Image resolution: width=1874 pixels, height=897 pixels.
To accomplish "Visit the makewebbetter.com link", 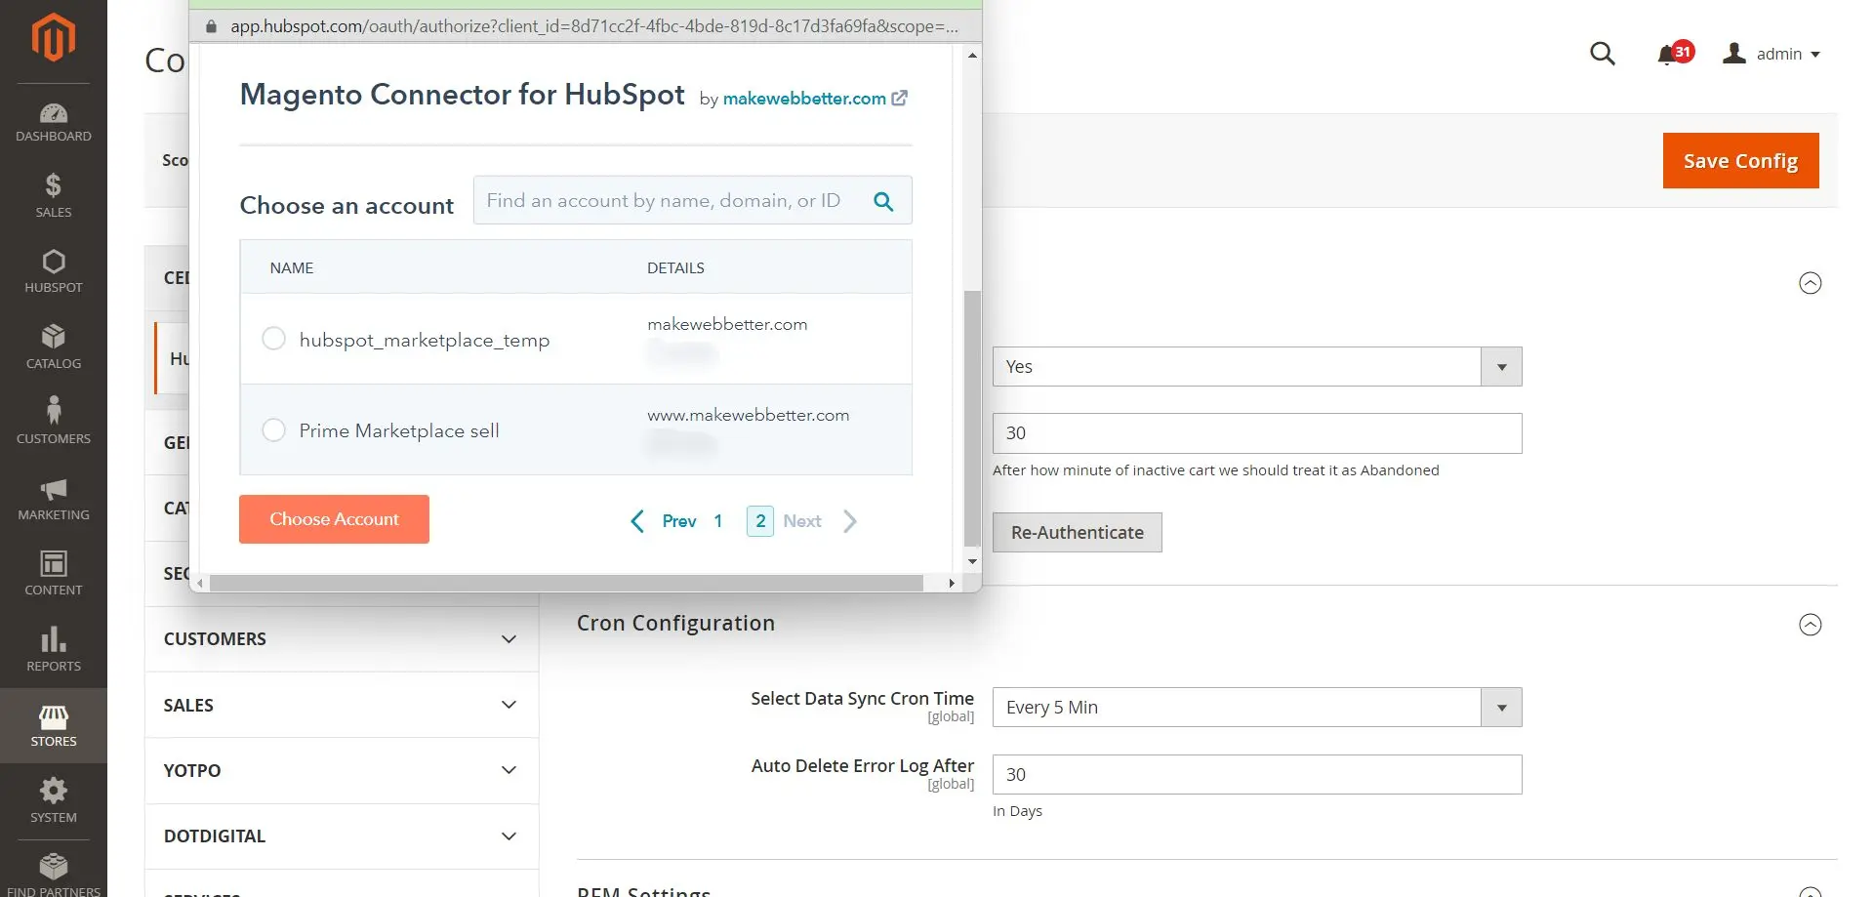I will click(804, 98).
